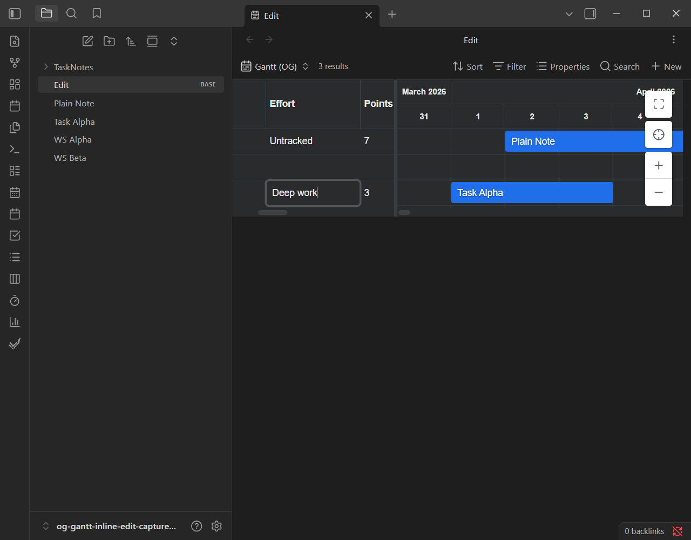
Task: Zoom out the Gantt chart
Action: coord(659,192)
